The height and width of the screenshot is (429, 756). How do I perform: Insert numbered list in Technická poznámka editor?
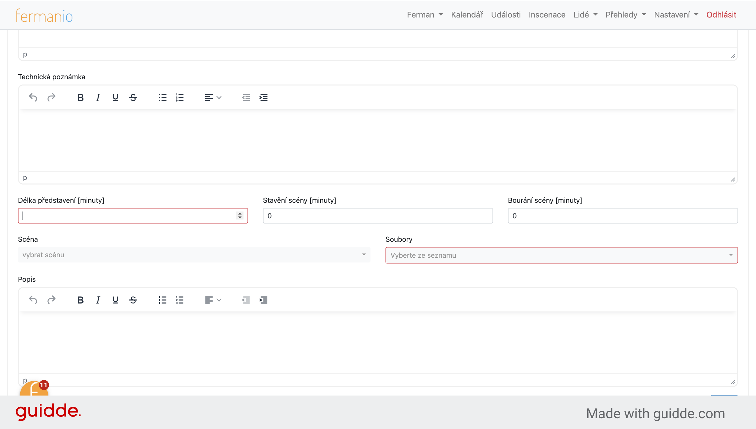click(x=180, y=97)
